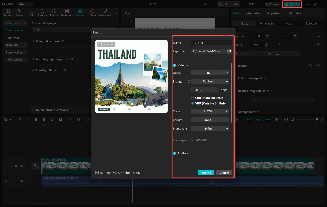Open the Stickers panel
The image size is (327, 207).
[42, 12]
